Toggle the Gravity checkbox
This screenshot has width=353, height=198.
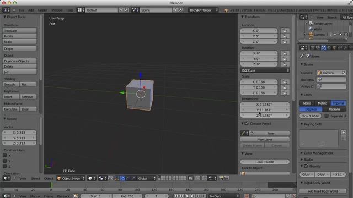point(306,166)
